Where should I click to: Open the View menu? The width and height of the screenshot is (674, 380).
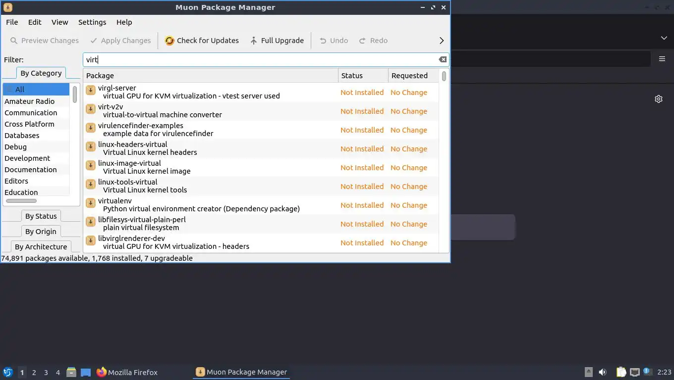(x=59, y=22)
